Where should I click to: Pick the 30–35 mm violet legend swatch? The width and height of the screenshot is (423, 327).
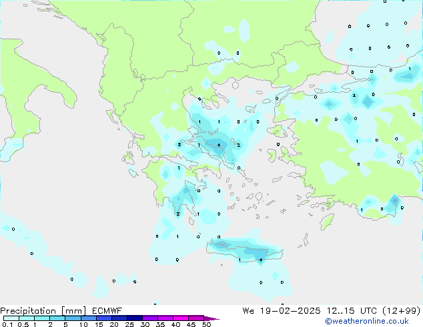tap(149, 318)
